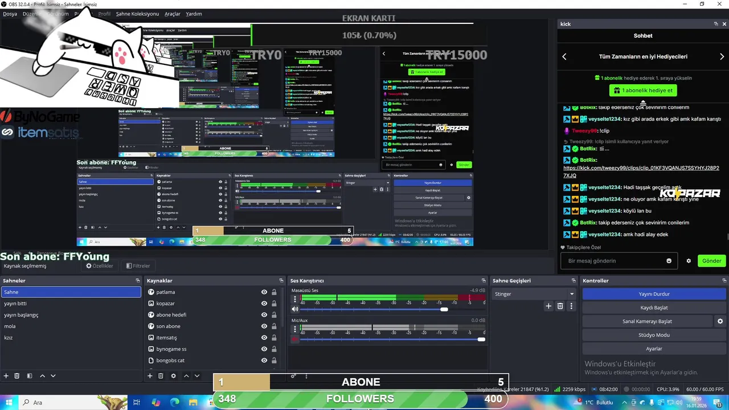Float the Kontroller dock panel
Image resolution: width=729 pixels, height=410 pixels.
(x=724, y=281)
